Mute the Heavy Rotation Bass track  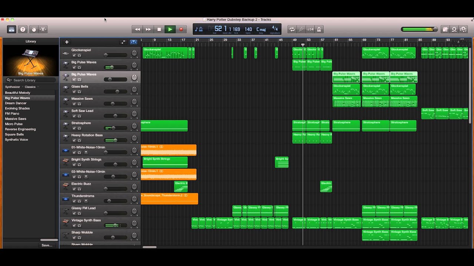(74, 141)
